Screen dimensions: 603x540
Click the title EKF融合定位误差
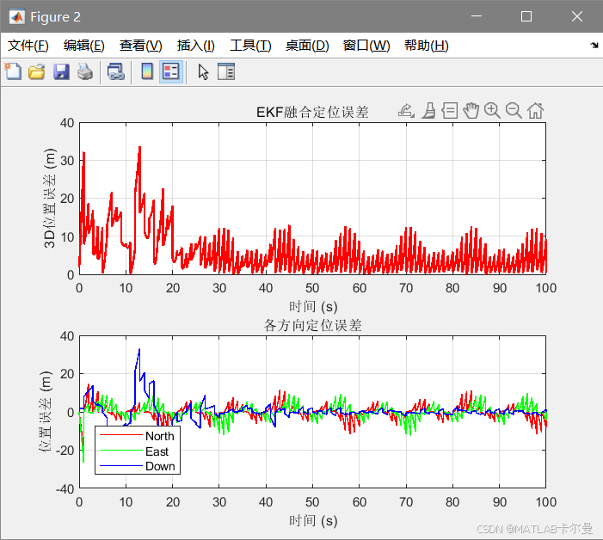pos(312,113)
